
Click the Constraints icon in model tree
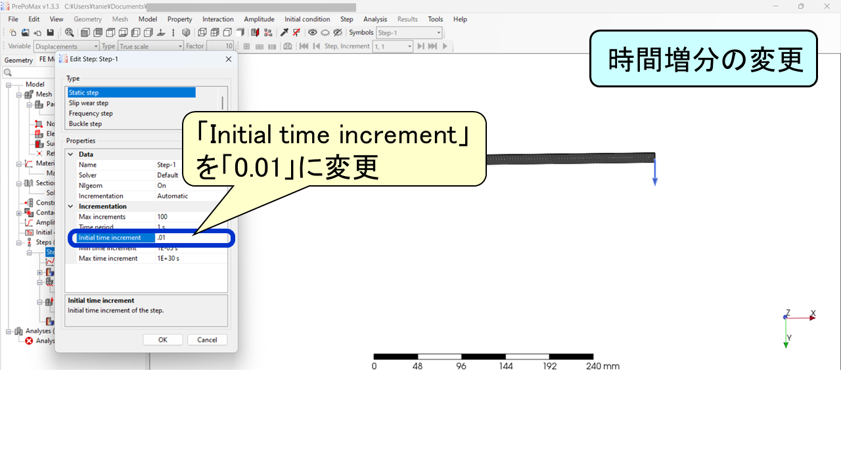(x=28, y=202)
